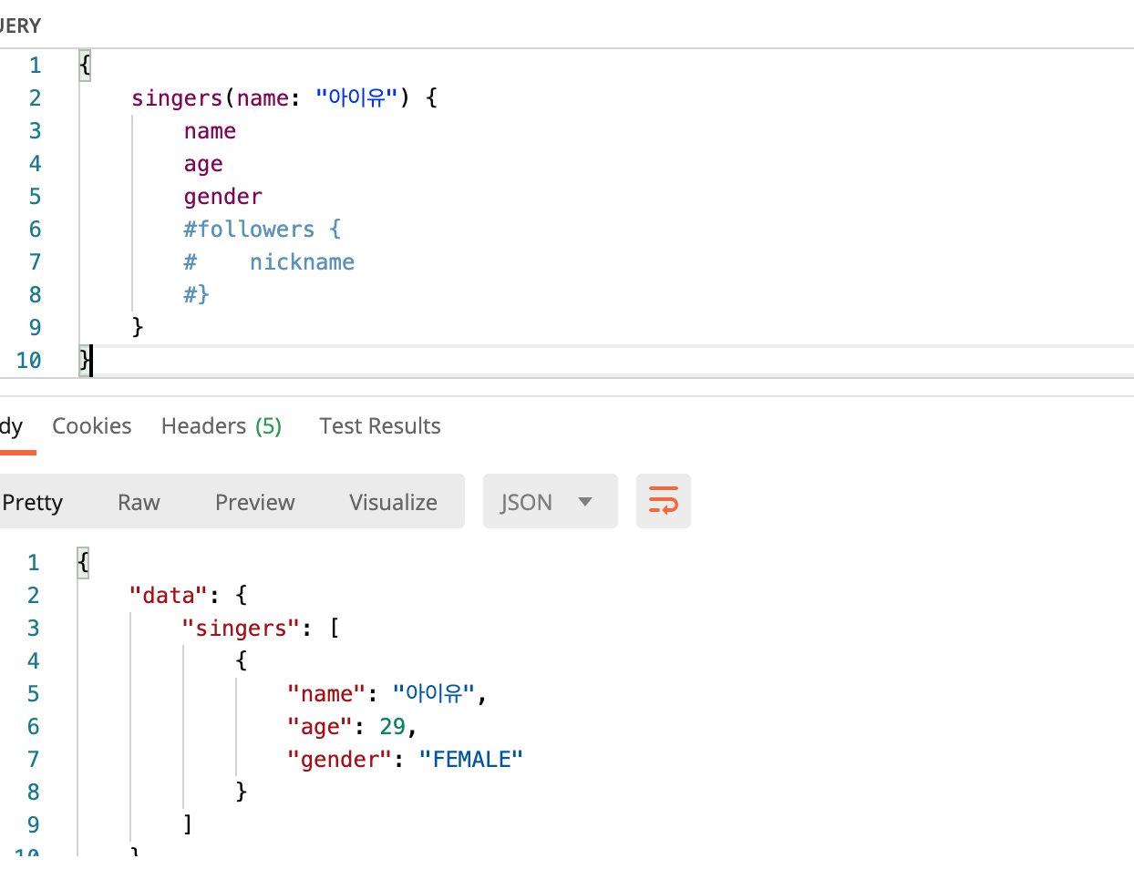Viewport: 1134px width, 869px height.
Task: Open the Headers (5) tab
Action: [x=222, y=425]
